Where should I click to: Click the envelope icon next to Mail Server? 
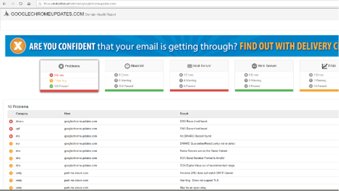(x=190, y=66)
